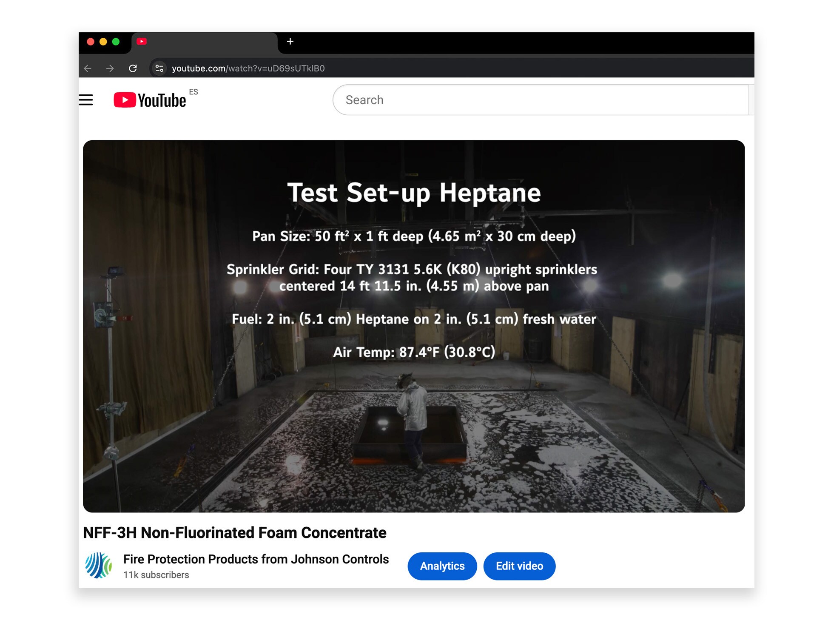The image size is (831, 620).
Task: Click the browser forward arrow
Action: 110,68
